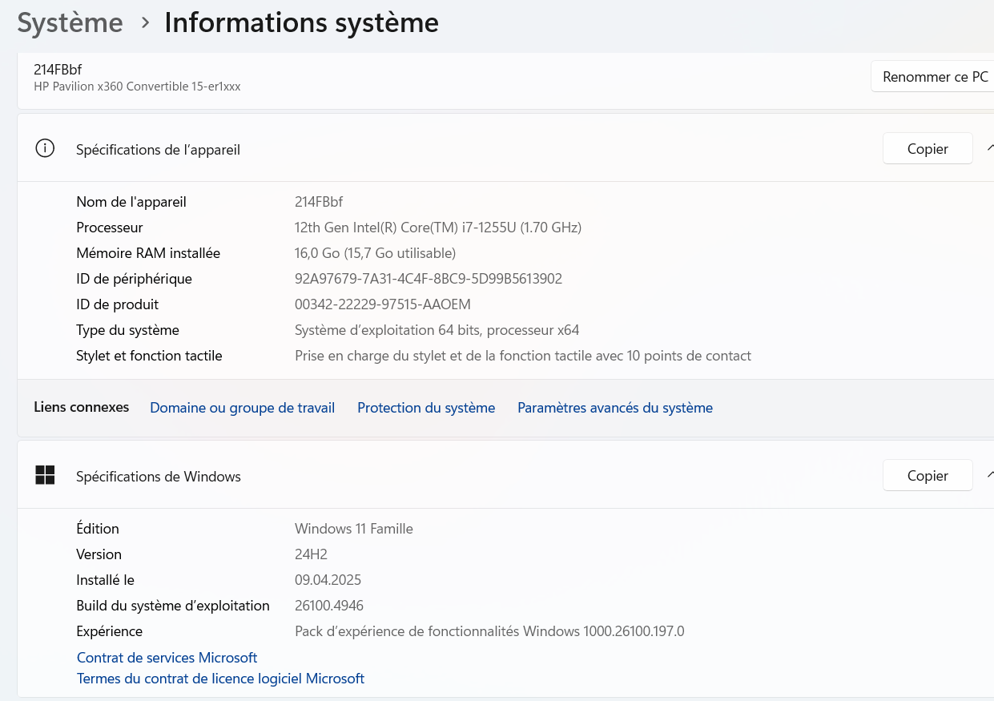
Task: Click the Informations système page title
Action: [301, 22]
